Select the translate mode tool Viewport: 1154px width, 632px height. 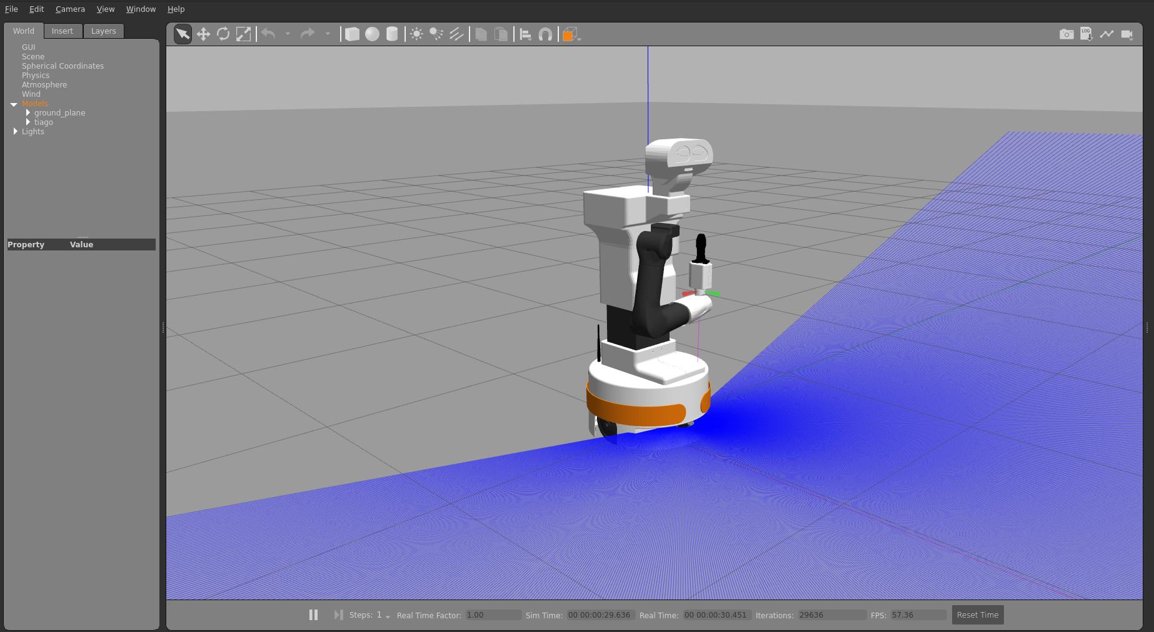point(203,34)
